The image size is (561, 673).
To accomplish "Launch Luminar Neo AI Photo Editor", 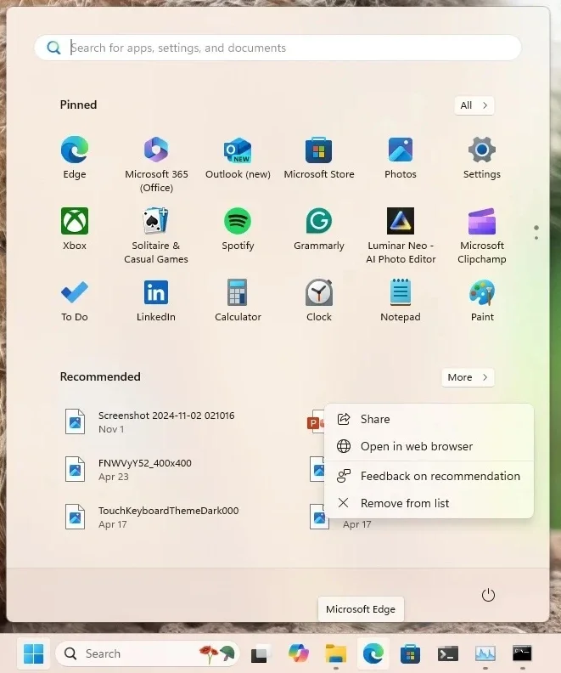I will (x=401, y=235).
